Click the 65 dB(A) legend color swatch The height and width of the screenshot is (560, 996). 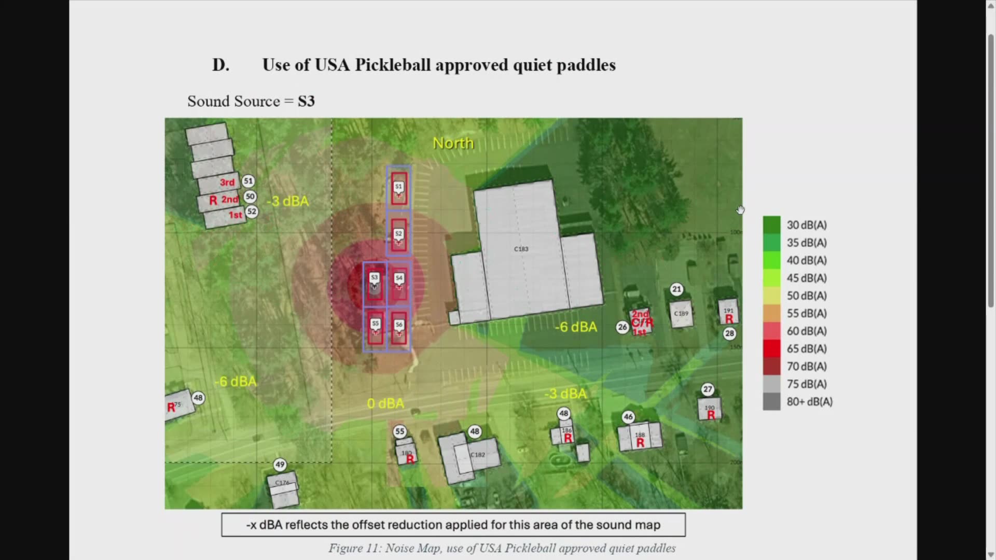(771, 348)
